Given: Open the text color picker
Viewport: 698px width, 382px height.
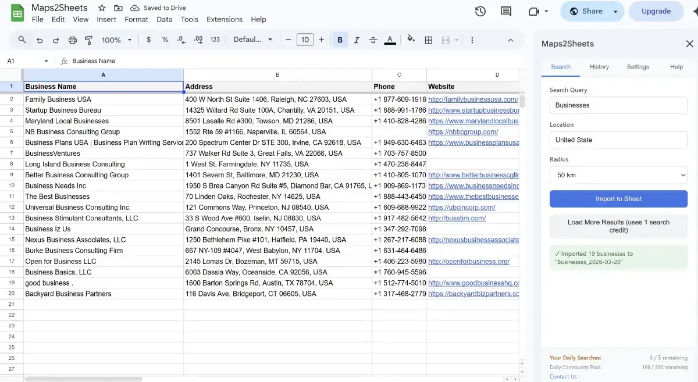Looking at the screenshot, I should [390, 40].
